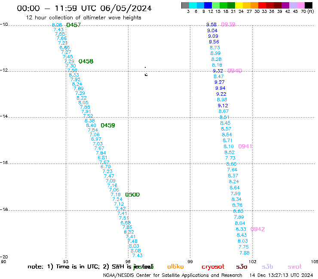Screen dimensions: 318x279
Task: Click the altika satellite legend label
Action: 175,267
